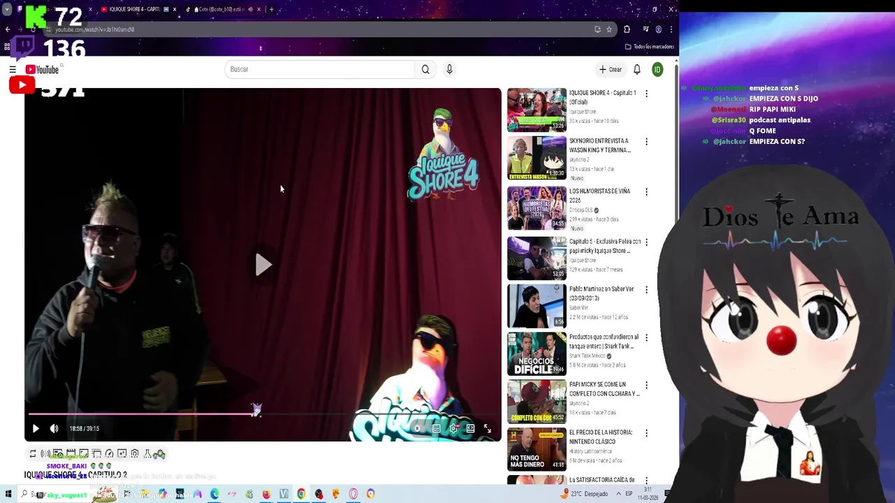Image resolution: width=895 pixels, height=503 pixels.
Task: Toggle the autoplay switch in the player
Action: pos(417,428)
